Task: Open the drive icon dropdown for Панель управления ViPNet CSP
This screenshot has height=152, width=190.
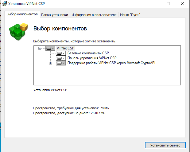Action: pos(61,58)
